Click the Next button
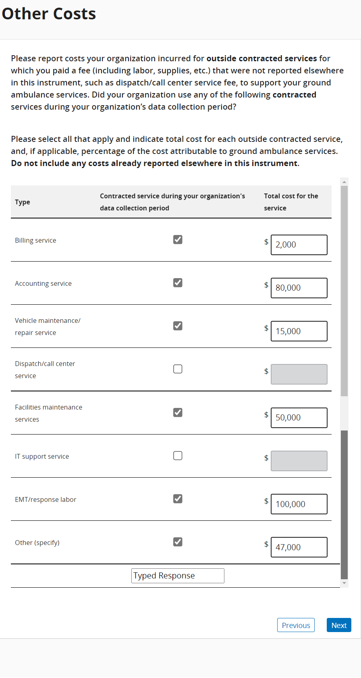 [x=339, y=625]
